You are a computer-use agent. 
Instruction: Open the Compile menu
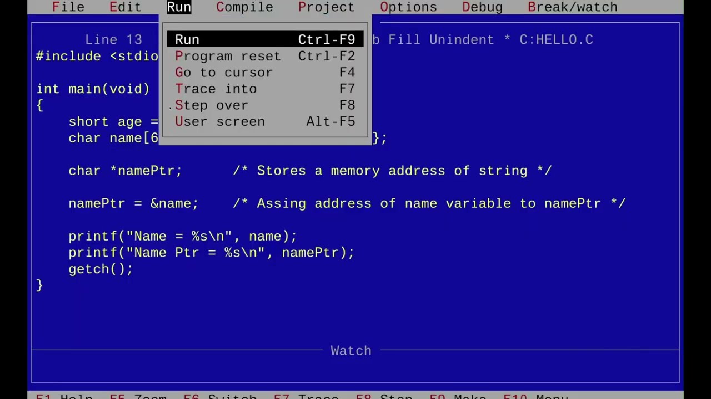coord(244,7)
